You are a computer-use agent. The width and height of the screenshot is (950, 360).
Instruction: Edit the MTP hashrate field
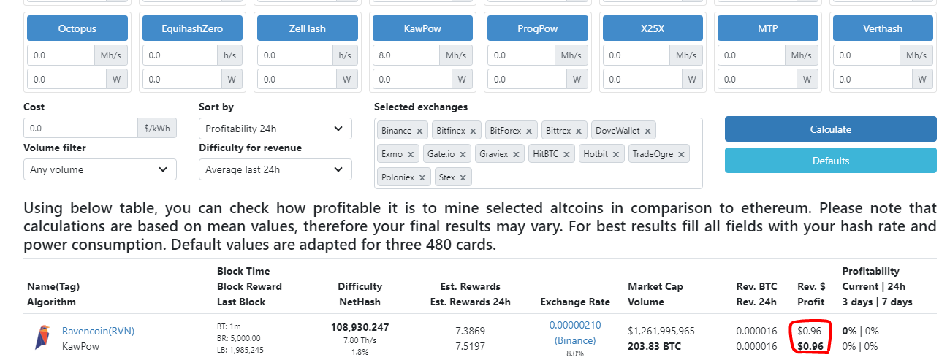(751, 55)
